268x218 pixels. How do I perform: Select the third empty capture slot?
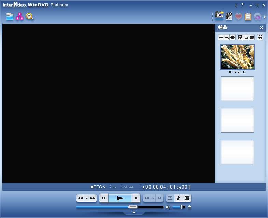[x=237, y=120]
